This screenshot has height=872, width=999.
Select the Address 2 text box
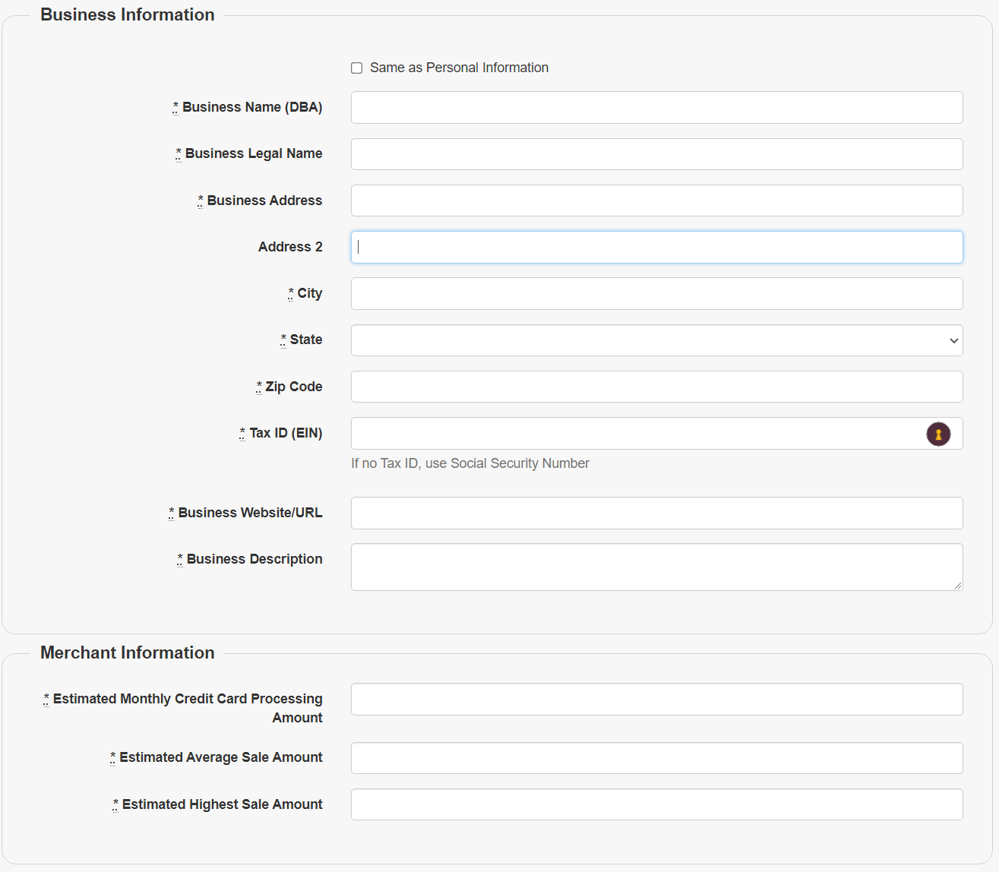point(656,248)
